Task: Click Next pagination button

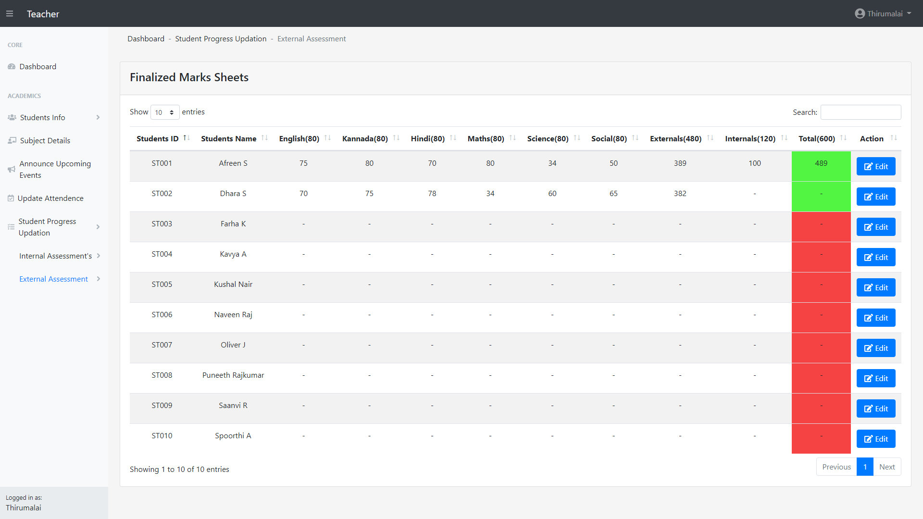Action: [x=887, y=467]
